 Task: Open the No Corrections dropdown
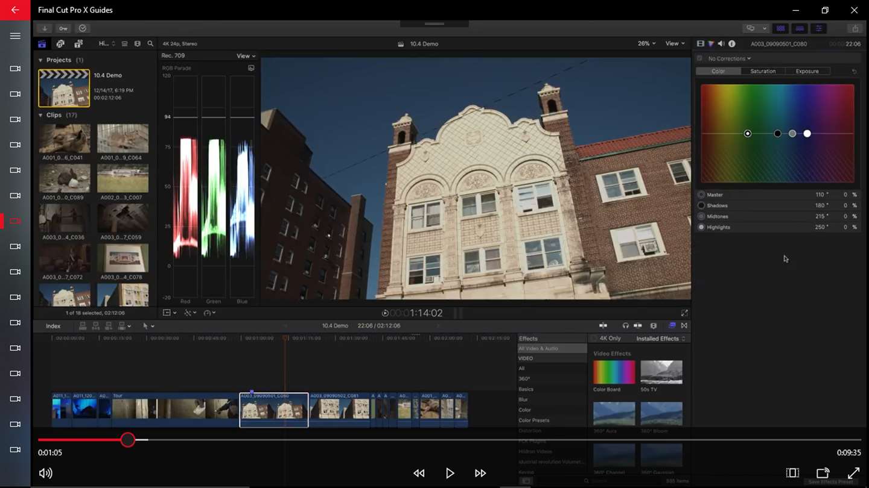(x=730, y=58)
